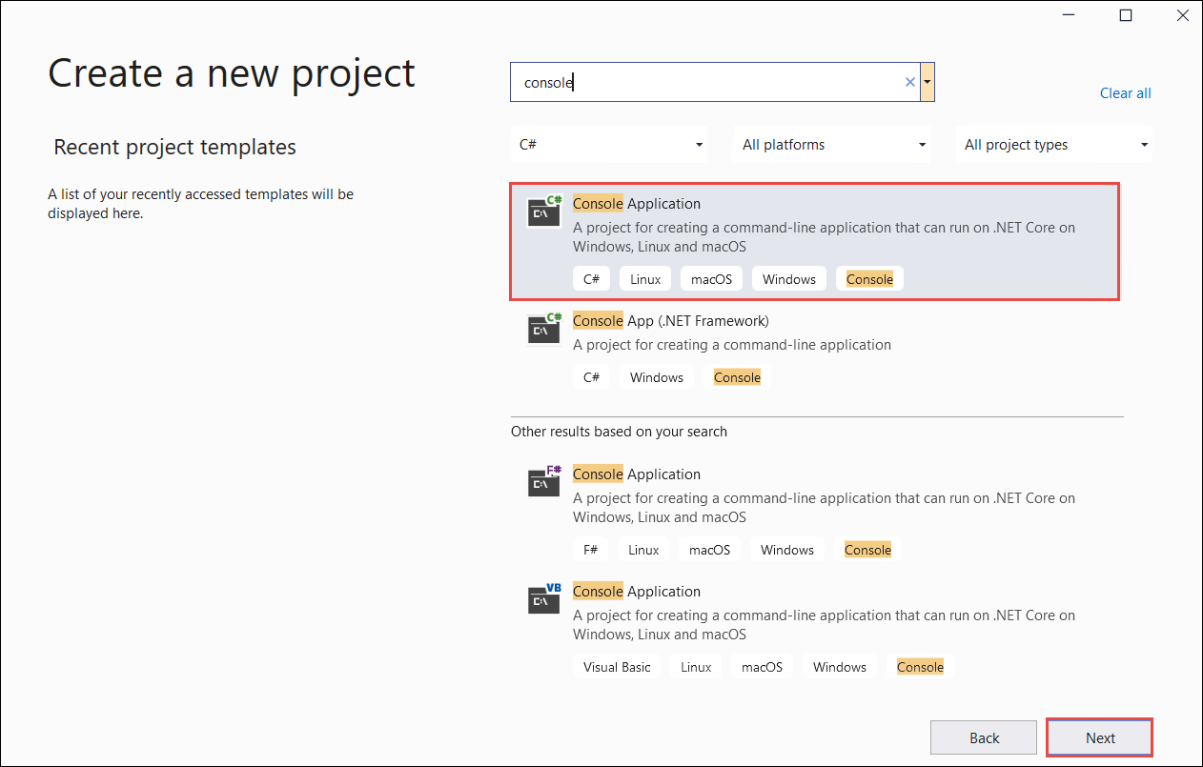This screenshot has width=1203, height=767.
Task: Select the Console Application template entry
Action: point(815,241)
